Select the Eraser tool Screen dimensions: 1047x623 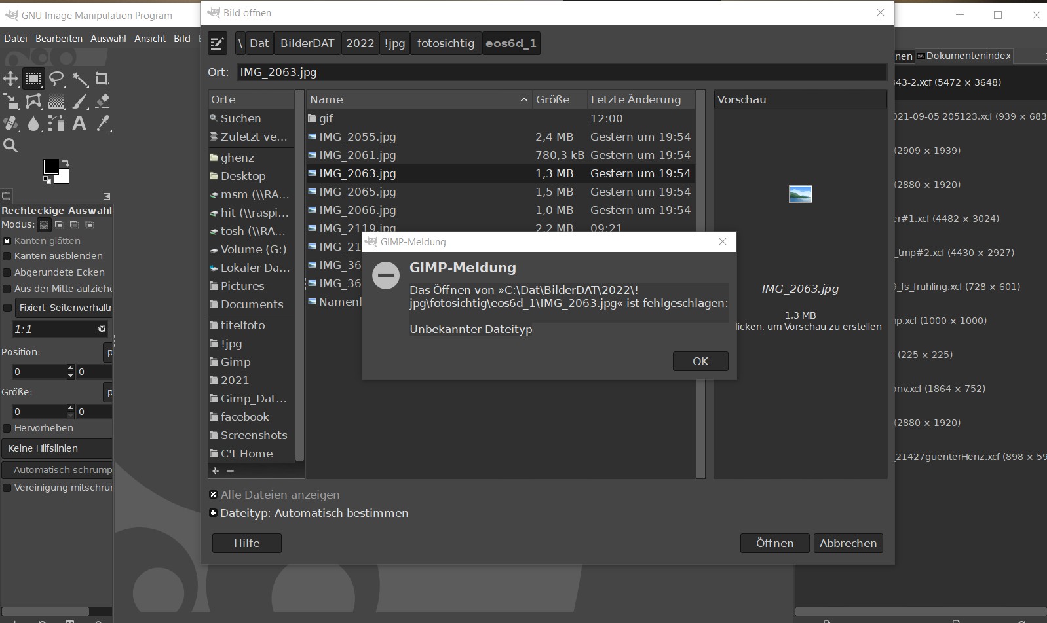pyautogui.click(x=102, y=101)
